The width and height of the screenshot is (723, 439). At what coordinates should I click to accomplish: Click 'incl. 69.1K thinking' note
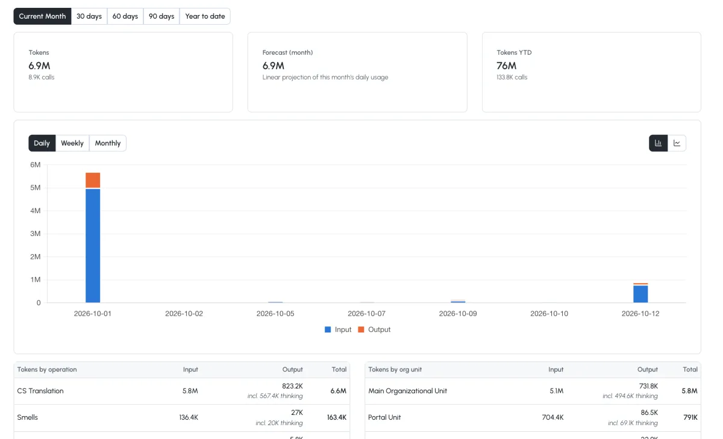(632, 423)
